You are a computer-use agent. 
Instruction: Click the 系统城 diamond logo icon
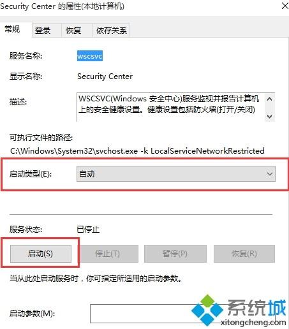(207, 311)
